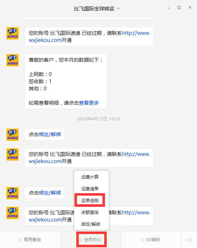Select 运费计算 from popup menu

pos(90,177)
